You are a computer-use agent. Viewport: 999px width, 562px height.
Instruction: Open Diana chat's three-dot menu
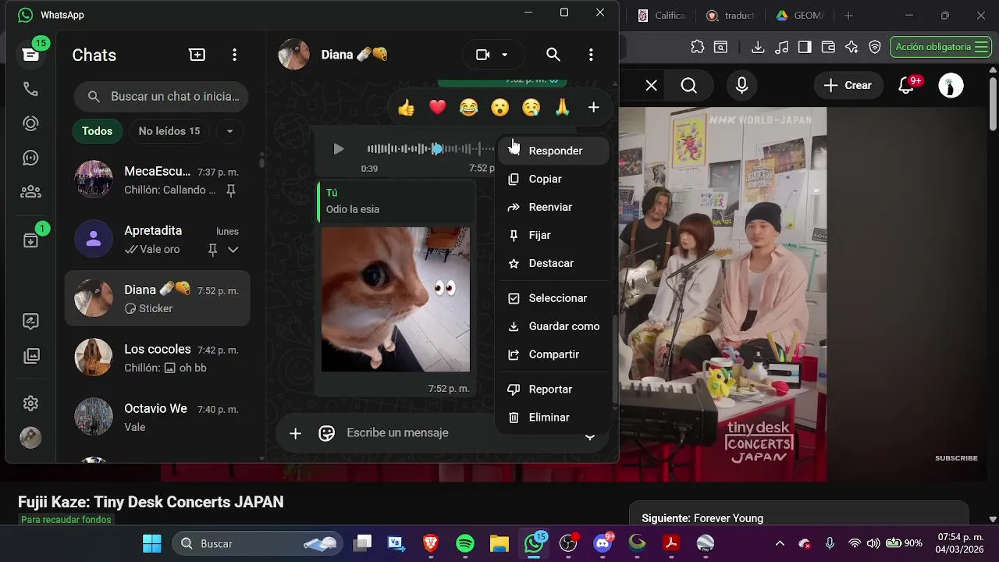pos(591,55)
